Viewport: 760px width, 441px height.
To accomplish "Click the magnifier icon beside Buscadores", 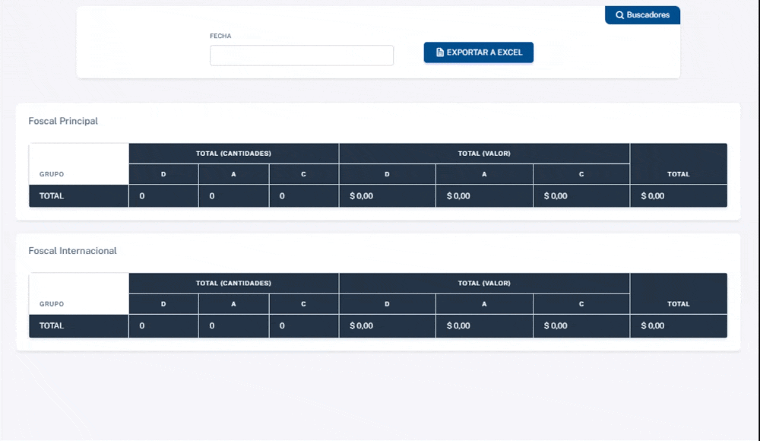I will pyautogui.click(x=620, y=15).
